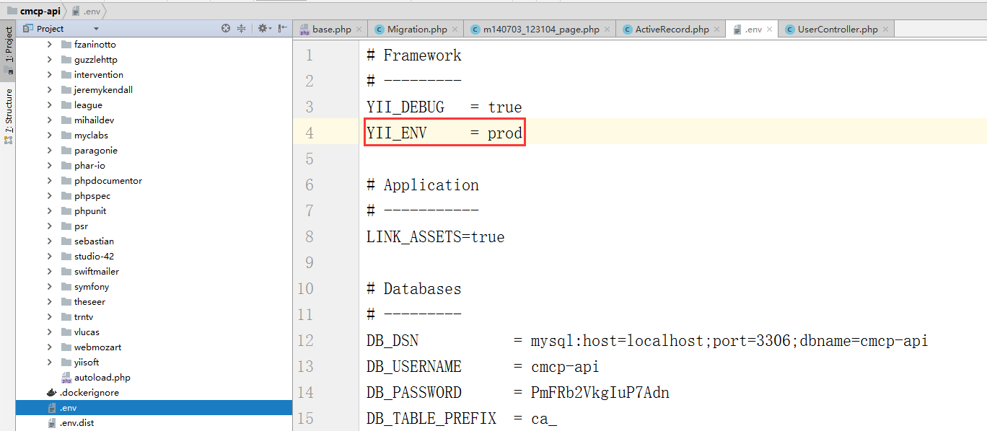
Task: Click the # Application comment line
Action: tap(423, 185)
